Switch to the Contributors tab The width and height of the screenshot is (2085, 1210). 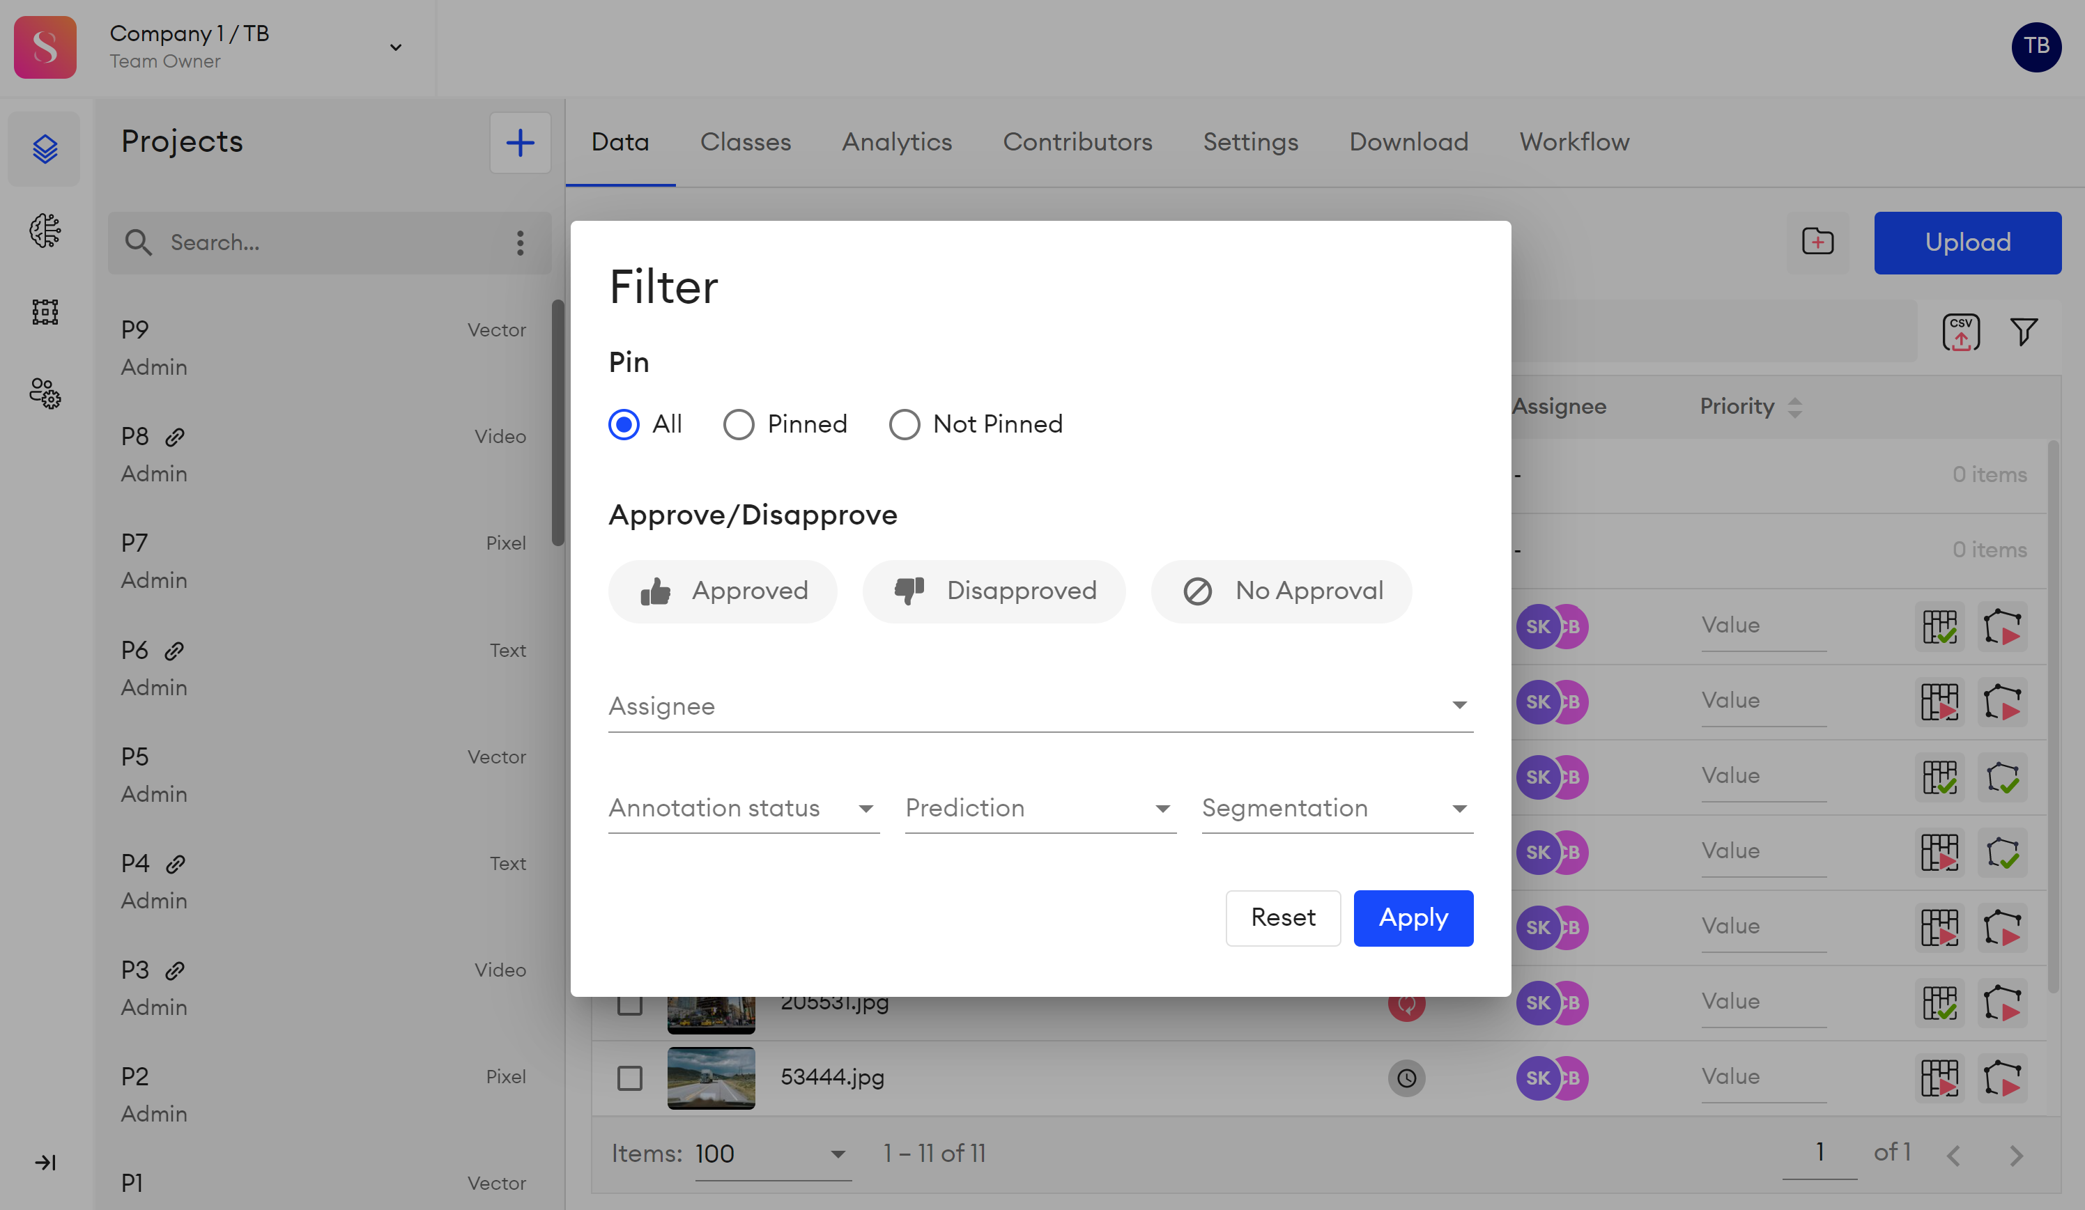click(x=1077, y=142)
